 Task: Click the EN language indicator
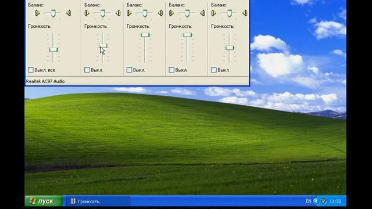click(308, 201)
